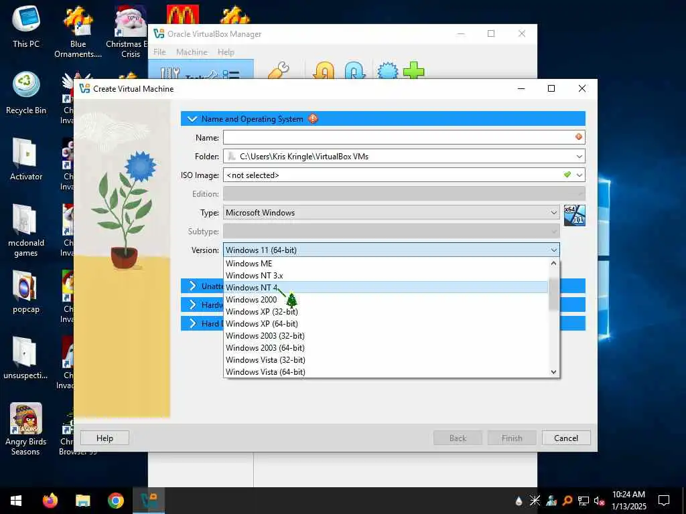Click the Back button
Viewport: 686px width, 514px height.
pyautogui.click(x=458, y=438)
